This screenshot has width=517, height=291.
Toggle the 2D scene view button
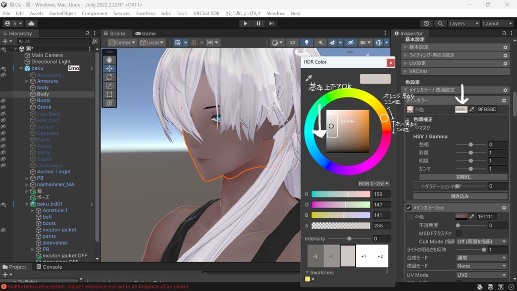click(x=292, y=43)
